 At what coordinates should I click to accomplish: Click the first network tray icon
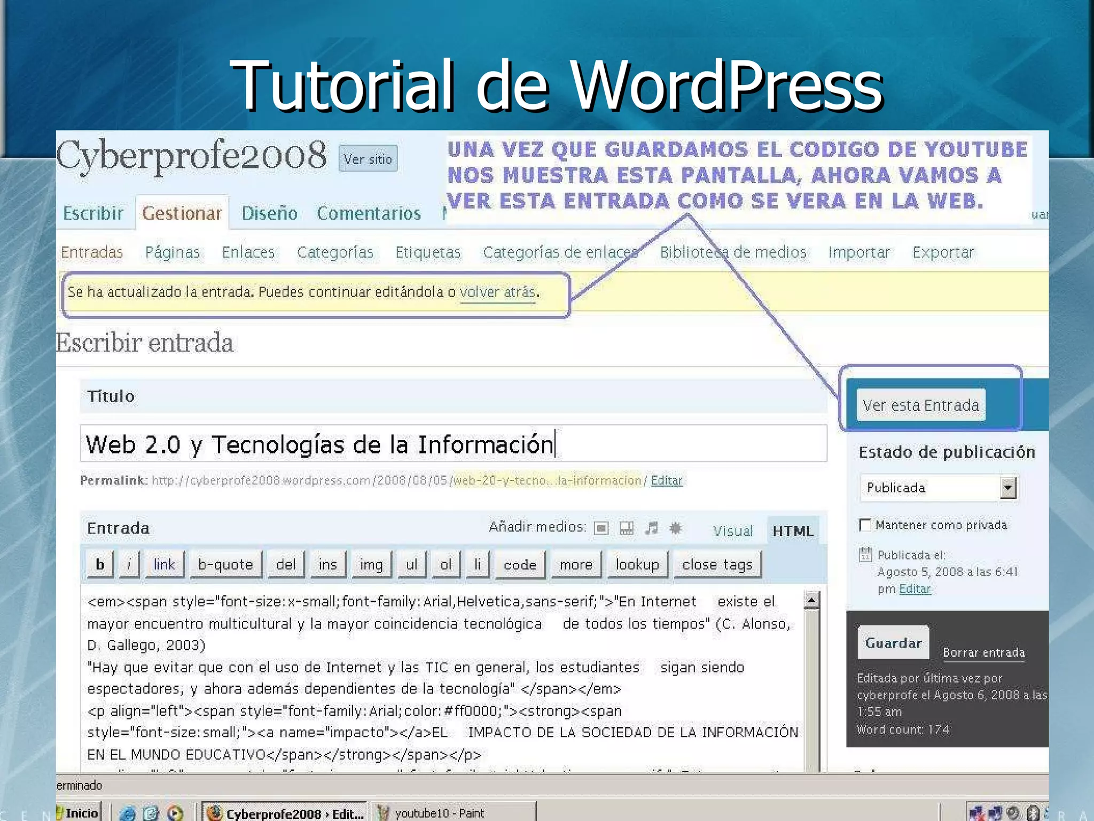pos(976,814)
